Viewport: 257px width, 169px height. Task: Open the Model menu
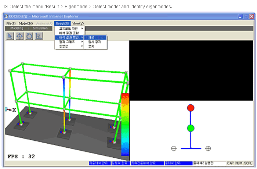click(26, 24)
